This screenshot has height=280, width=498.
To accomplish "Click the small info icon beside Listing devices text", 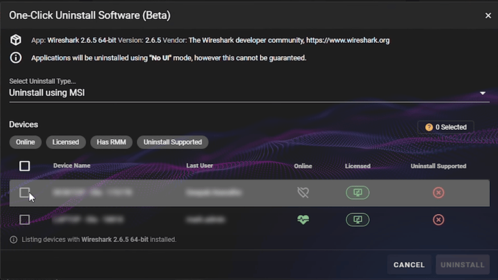I will pos(13,239).
